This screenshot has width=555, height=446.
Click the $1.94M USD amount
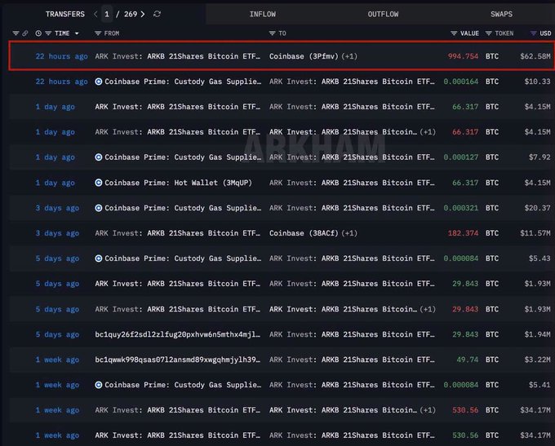(x=537, y=334)
